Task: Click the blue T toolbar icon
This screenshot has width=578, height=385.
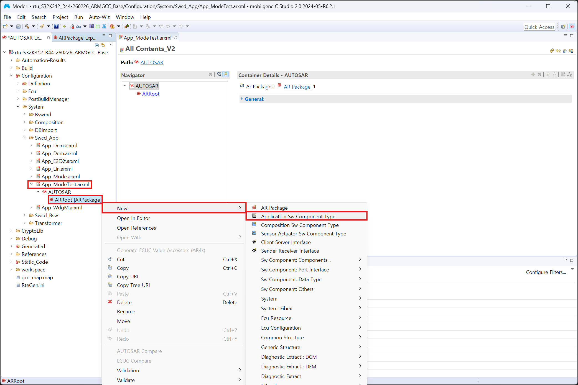Action: click(56, 26)
